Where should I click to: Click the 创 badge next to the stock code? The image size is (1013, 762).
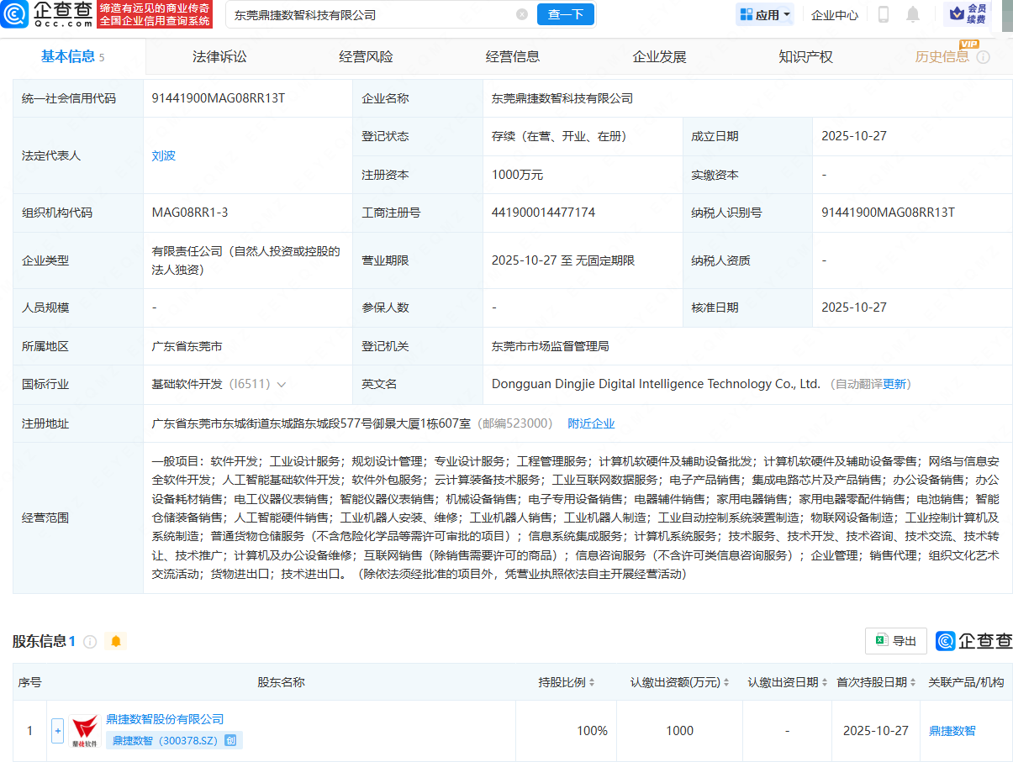[x=232, y=739]
